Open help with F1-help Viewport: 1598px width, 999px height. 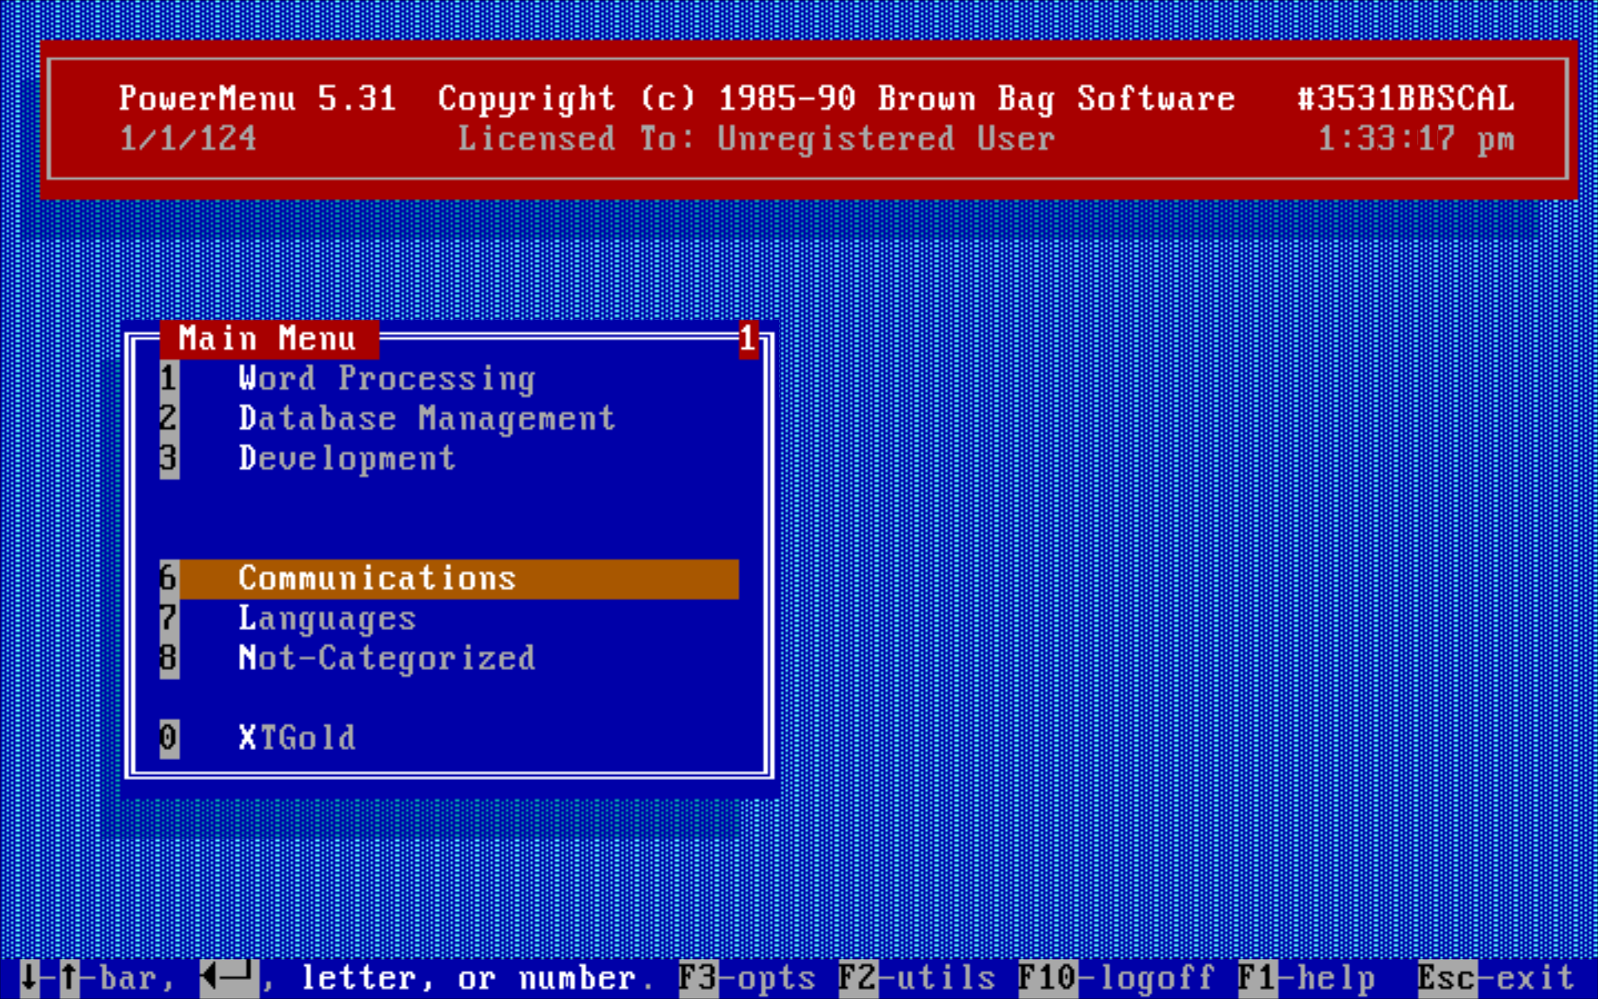pos(1307,978)
